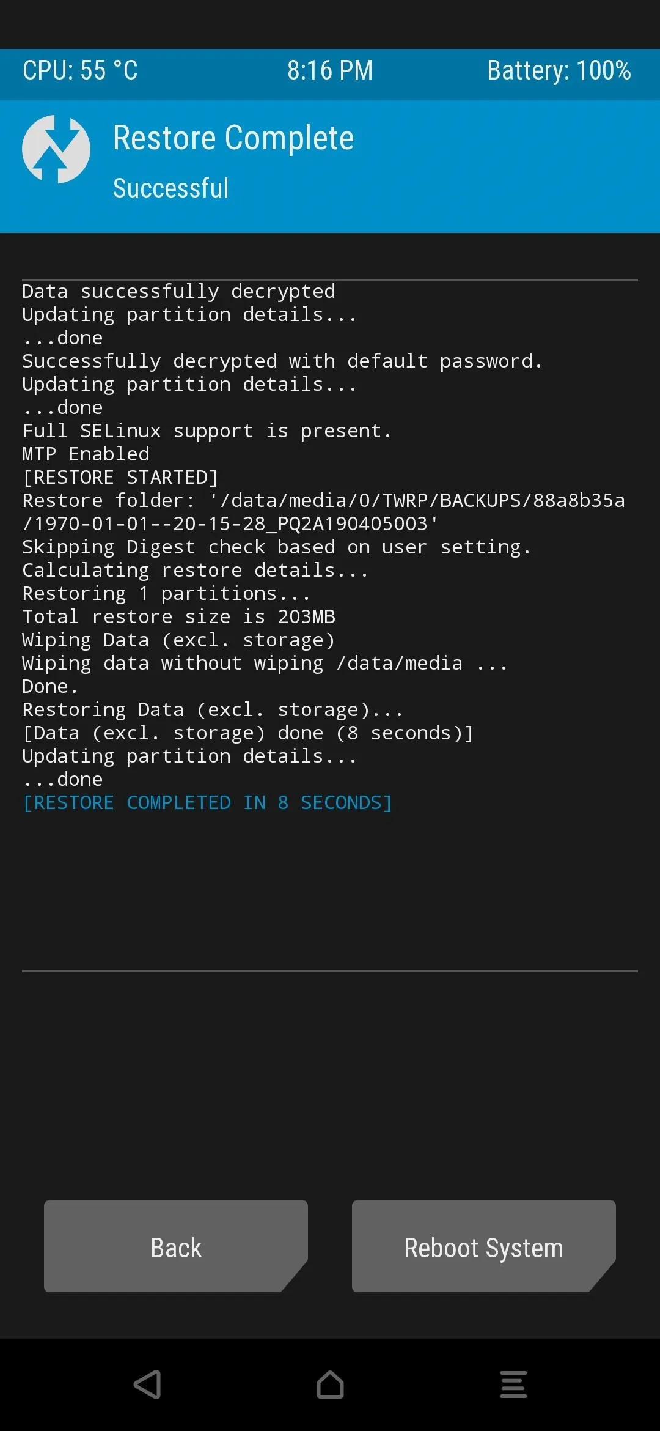Tap the TWRP logo icon
Viewport: 660px width, 1431px height.
[56, 149]
